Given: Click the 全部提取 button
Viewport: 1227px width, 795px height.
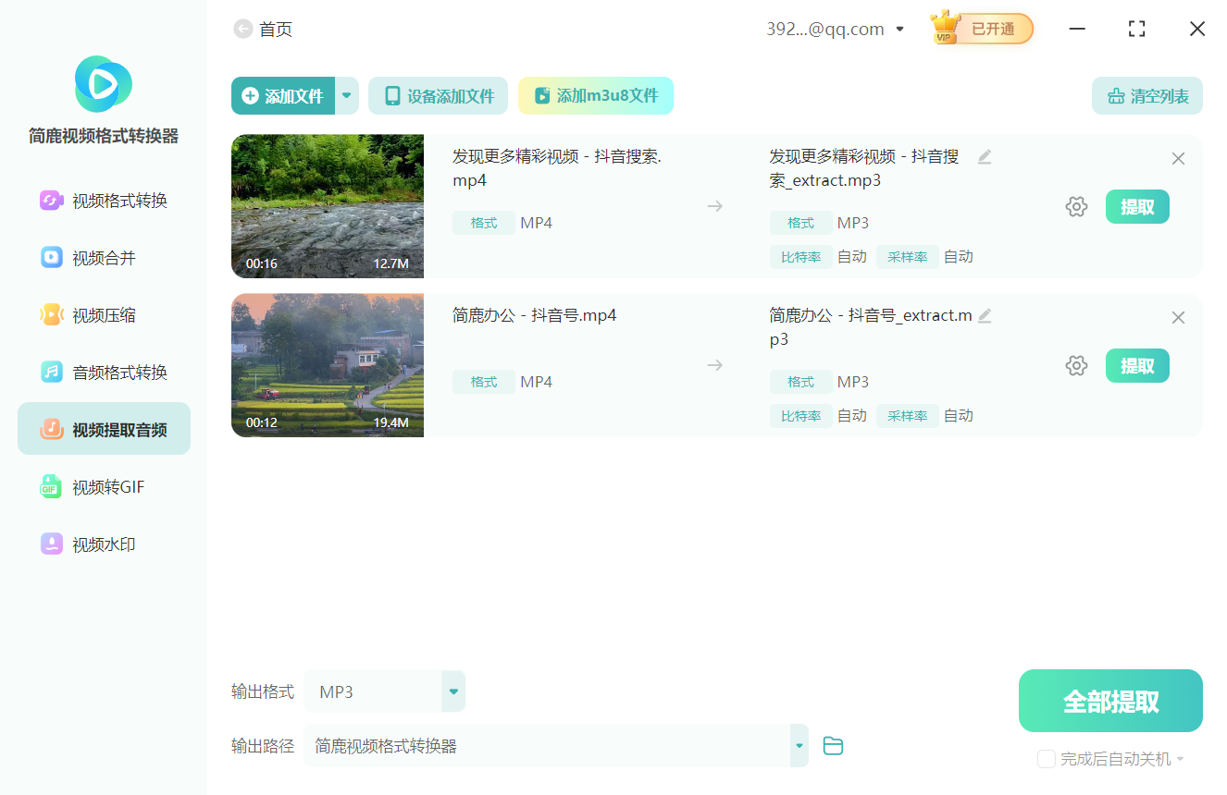Looking at the screenshot, I should (x=1109, y=700).
